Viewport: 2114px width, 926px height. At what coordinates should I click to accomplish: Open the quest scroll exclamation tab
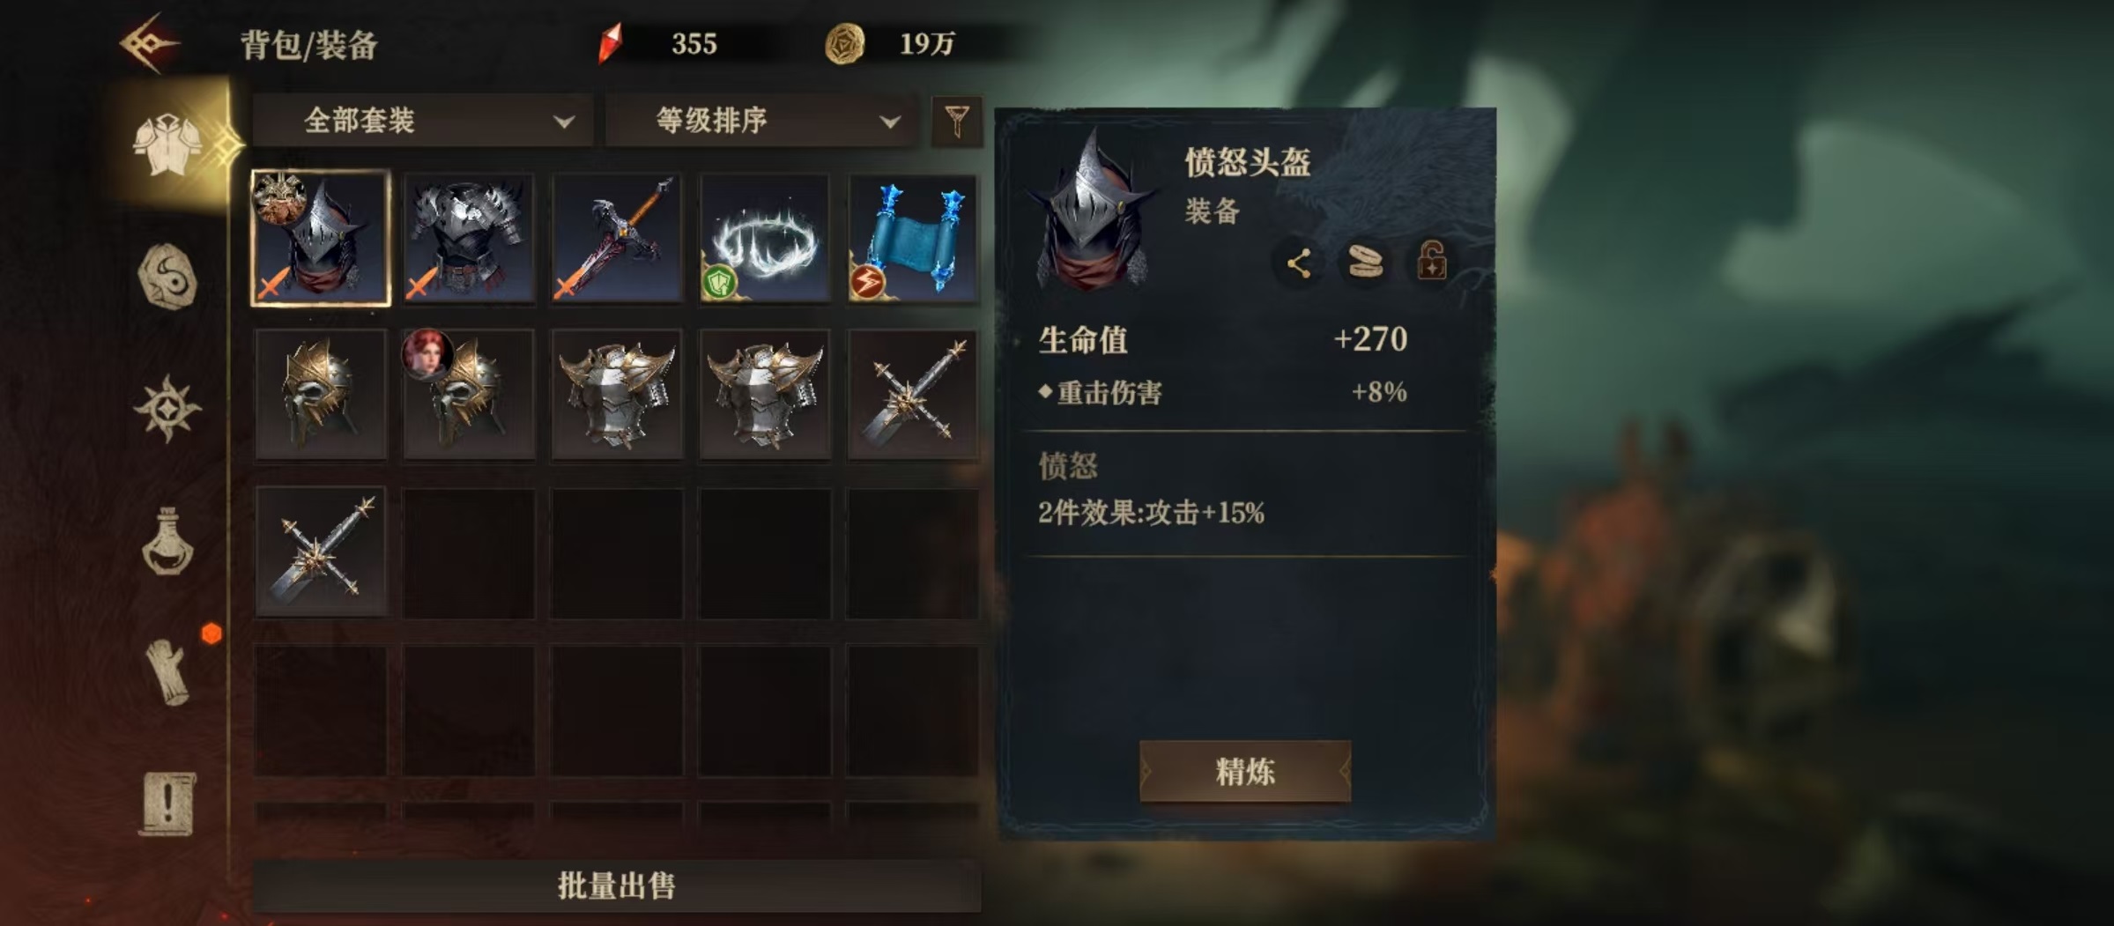167,804
